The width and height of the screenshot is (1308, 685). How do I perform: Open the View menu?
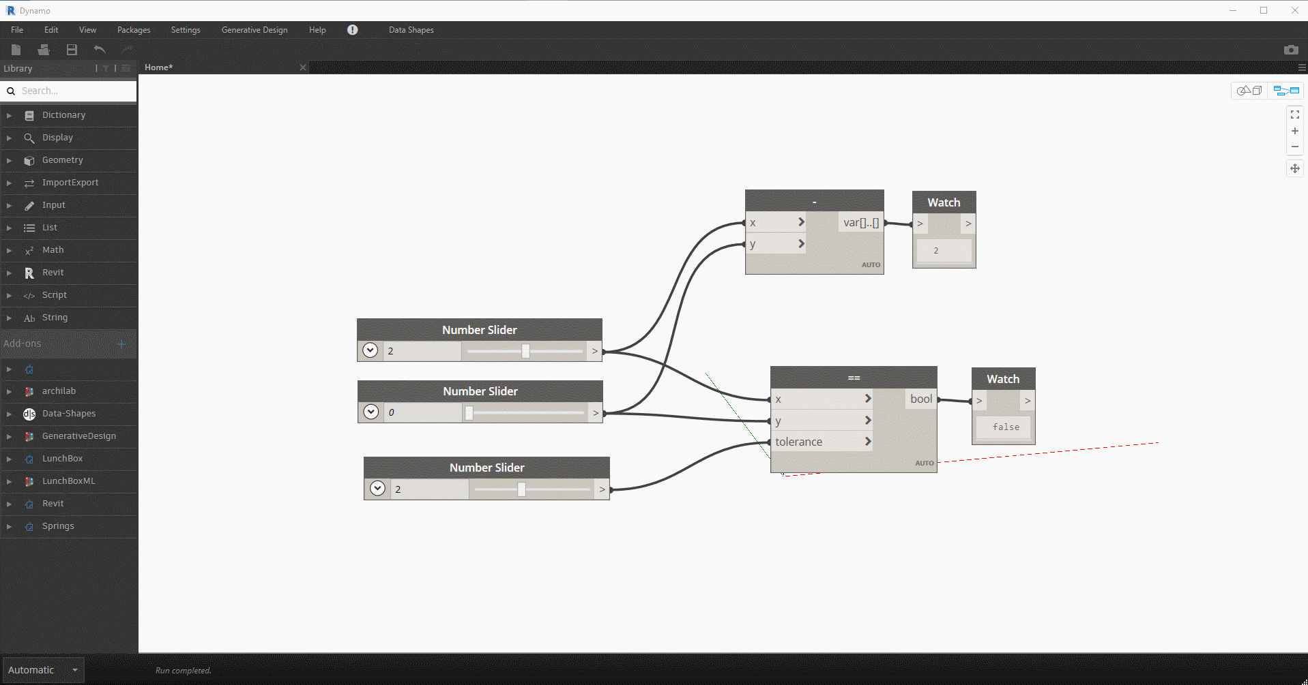(x=87, y=30)
